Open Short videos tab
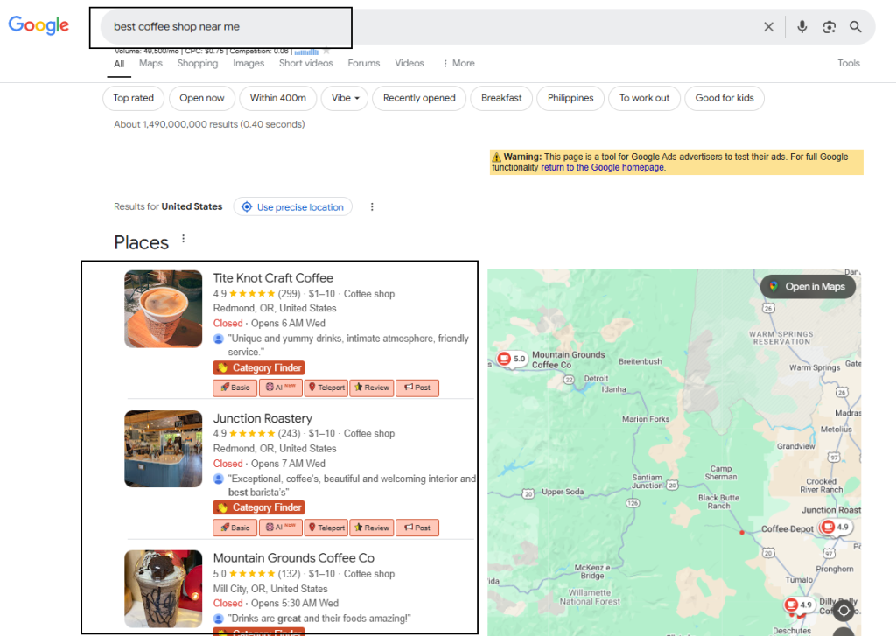The width and height of the screenshot is (896, 636). (305, 64)
